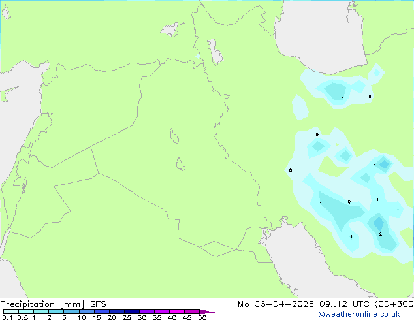414x320 pixels.
Task: Click the 0.5–1 mm legend swatch
Action: coord(26,312)
